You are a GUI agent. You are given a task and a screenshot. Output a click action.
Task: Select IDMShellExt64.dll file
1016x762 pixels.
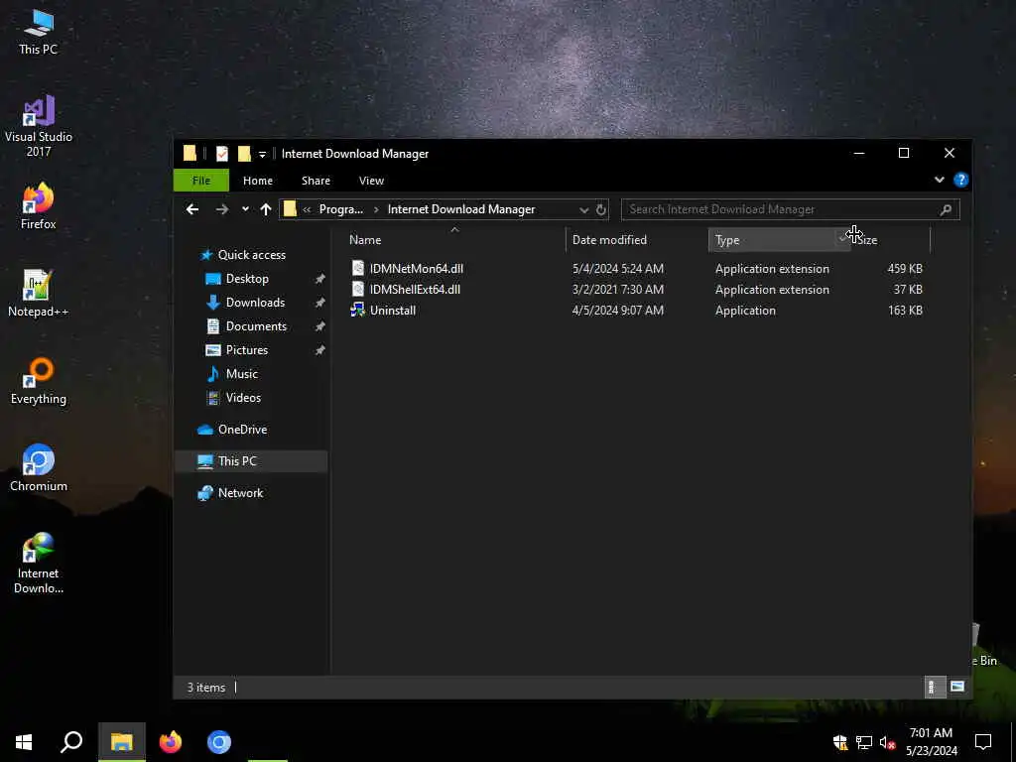pyautogui.click(x=415, y=289)
